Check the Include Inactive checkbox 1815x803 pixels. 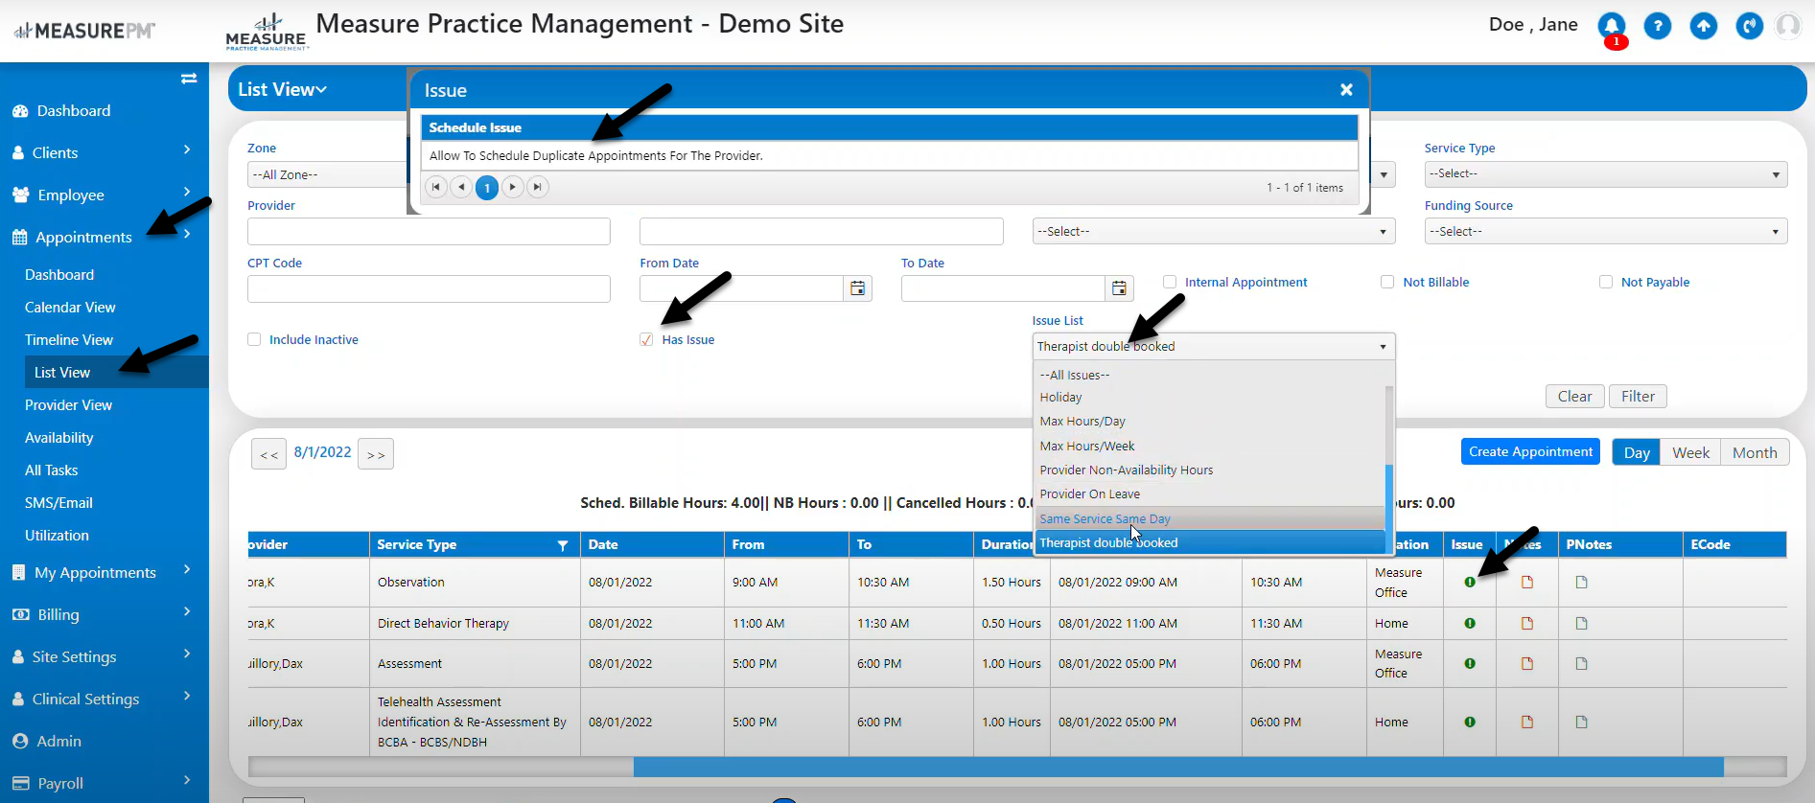pos(254,339)
